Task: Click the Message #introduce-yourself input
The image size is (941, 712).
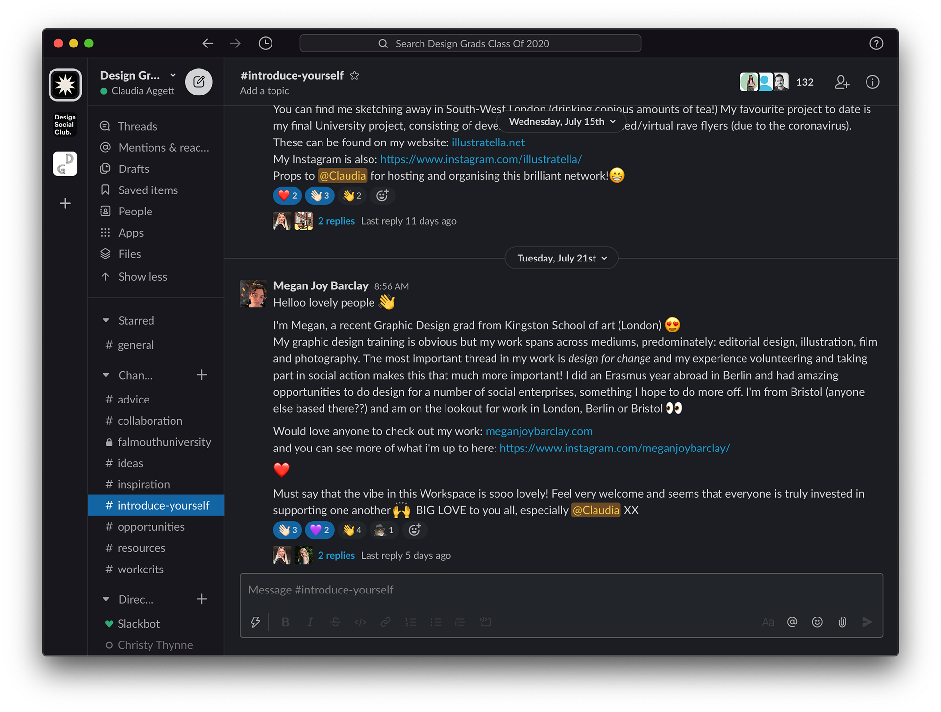Action: click(x=561, y=590)
